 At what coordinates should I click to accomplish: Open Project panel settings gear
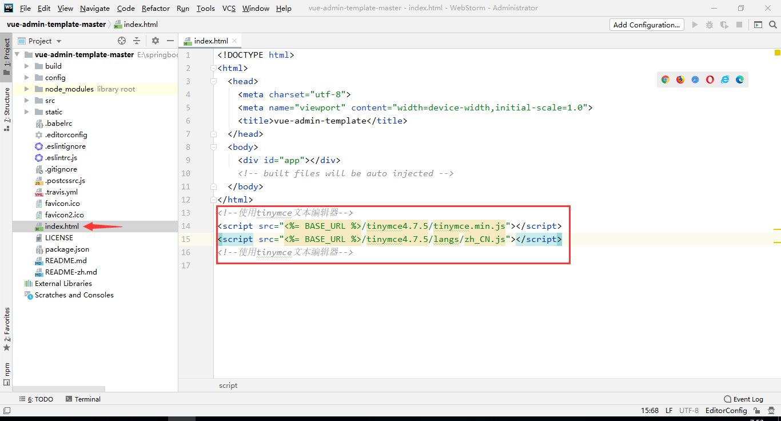pyautogui.click(x=156, y=41)
